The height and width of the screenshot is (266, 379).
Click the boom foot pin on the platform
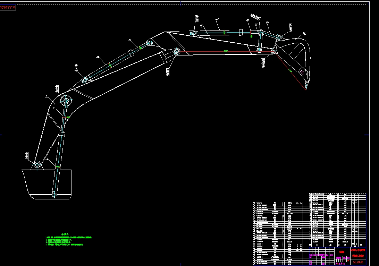(x=37, y=165)
